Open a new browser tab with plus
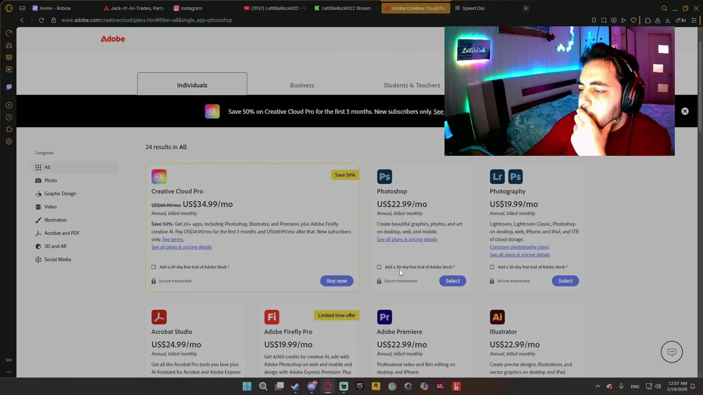The image size is (703, 395). (x=526, y=8)
